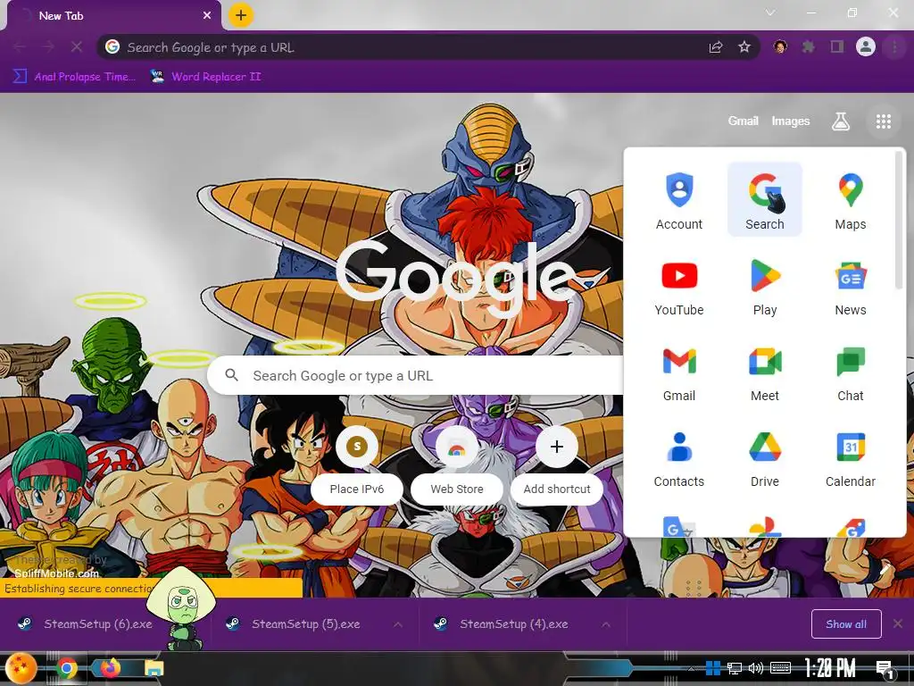The width and height of the screenshot is (914, 686).
Task: Open Google Search from the apps panel
Action: click(x=764, y=200)
